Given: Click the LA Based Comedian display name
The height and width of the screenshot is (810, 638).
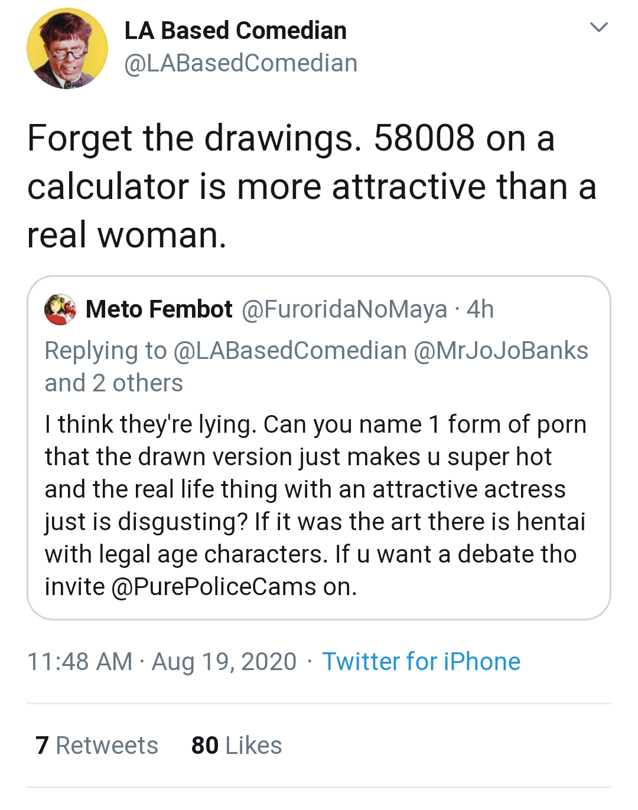Looking at the screenshot, I should [235, 31].
